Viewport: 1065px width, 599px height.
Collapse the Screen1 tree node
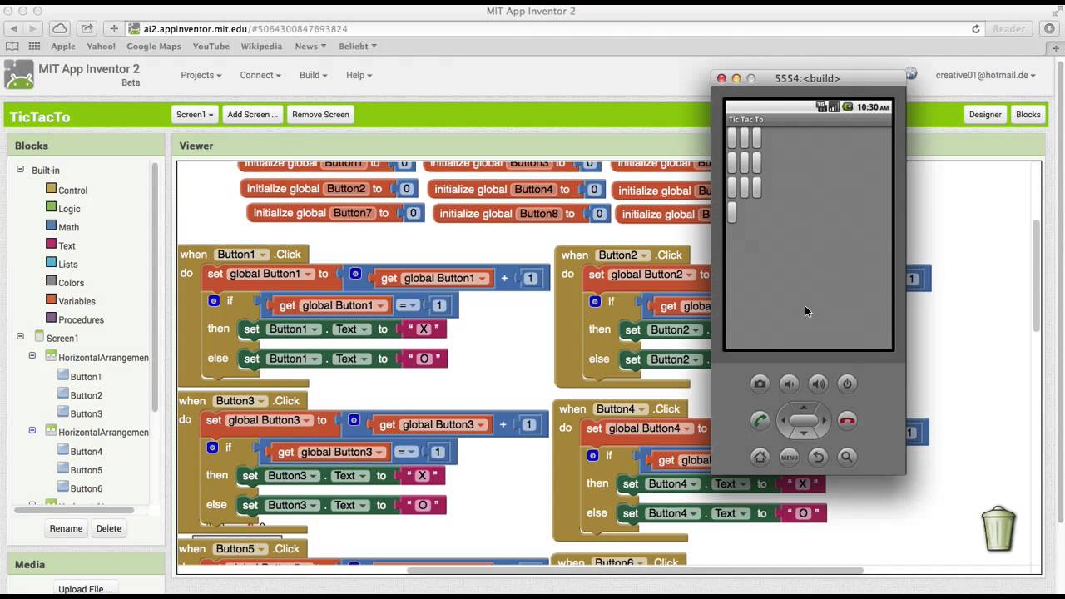pos(20,337)
